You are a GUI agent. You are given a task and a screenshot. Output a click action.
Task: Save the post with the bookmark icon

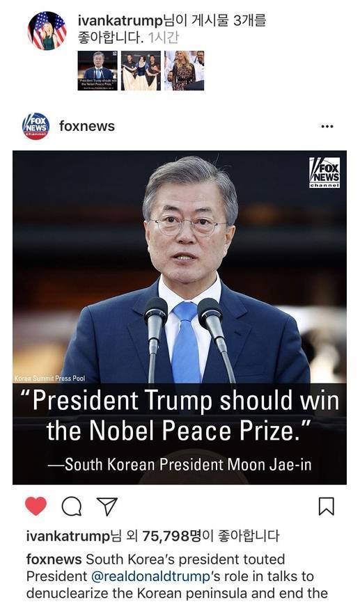326,506
